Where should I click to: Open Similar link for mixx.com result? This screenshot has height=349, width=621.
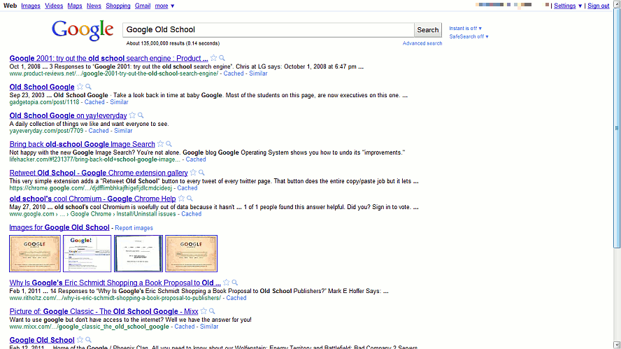pos(209,327)
